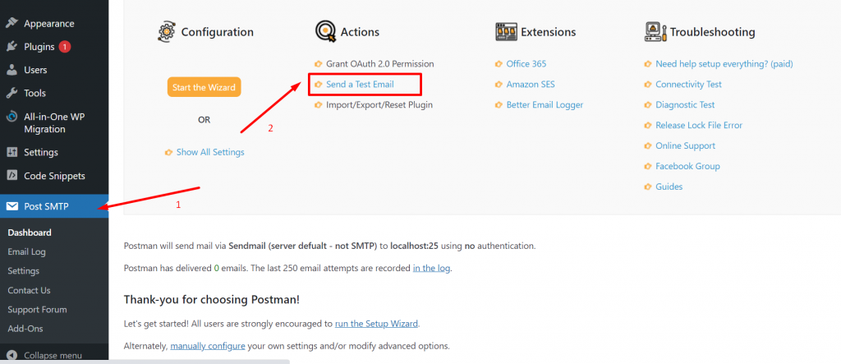This screenshot has width=841, height=364.
Task: Click the Plugins plug icon
Action: [x=12, y=47]
